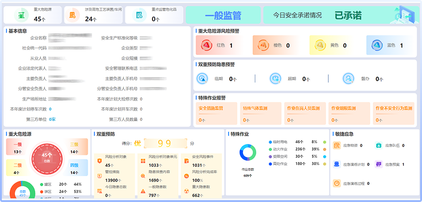Screen dimensions: 422x202
Task: Click the 应急演练过程 gauge icon
Action: pos(337,183)
